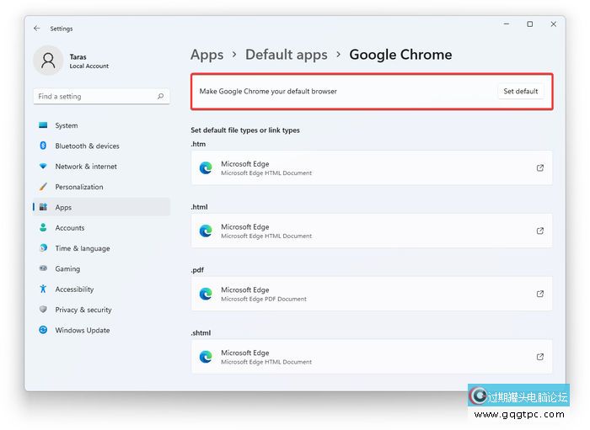Open external-link icon for .shtml row
This screenshot has height=430, width=590.
(x=540, y=357)
